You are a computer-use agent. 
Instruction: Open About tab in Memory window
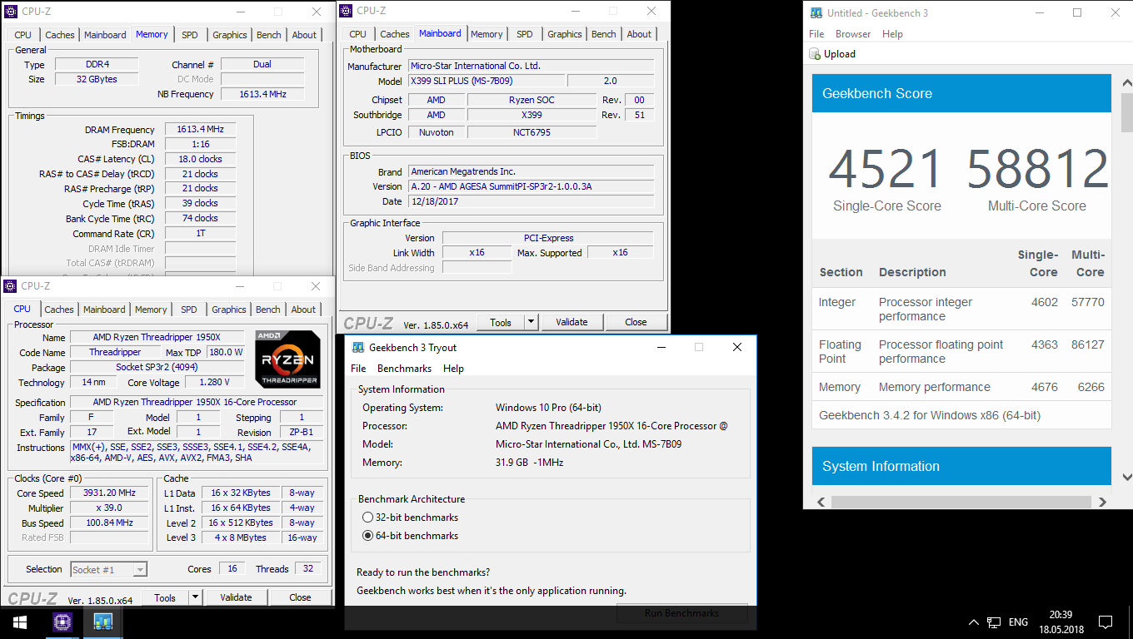(304, 35)
